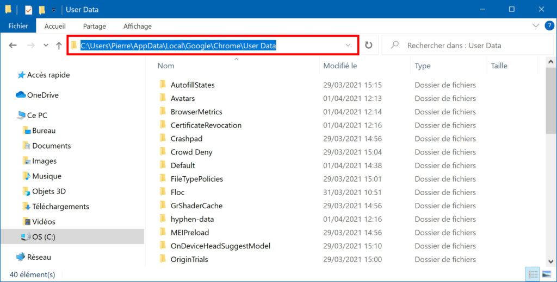Image resolution: width=557 pixels, height=282 pixels.
Task: Select the MEIPreload folder icon
Action: 163,233
